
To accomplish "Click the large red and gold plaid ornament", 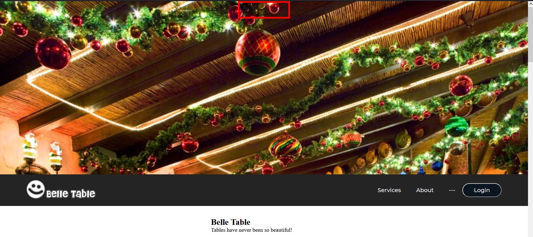I will 257,52.
